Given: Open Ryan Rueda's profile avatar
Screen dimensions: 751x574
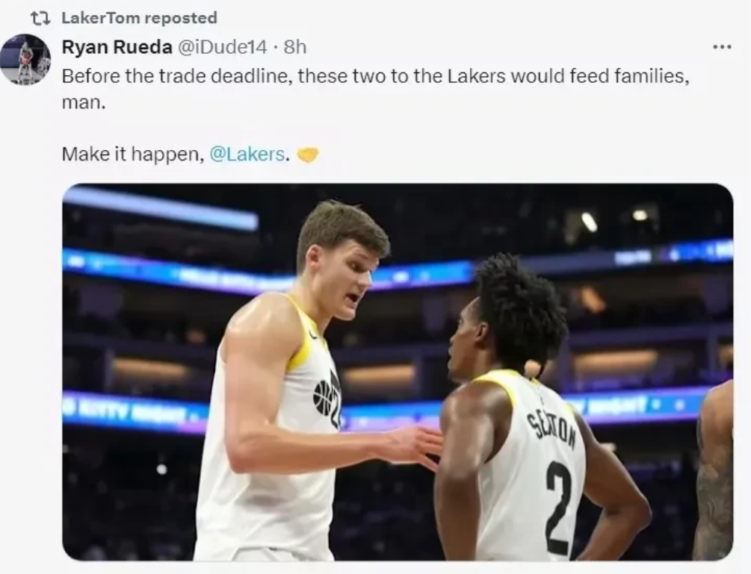Looking at the screenshot, I should tap(25, 59).
